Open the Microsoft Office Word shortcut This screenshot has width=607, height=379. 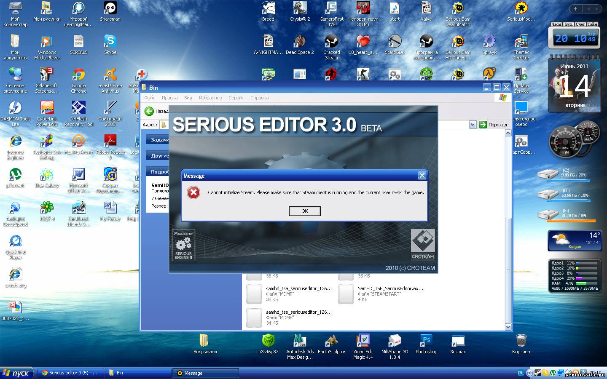[x=78, y=181]
